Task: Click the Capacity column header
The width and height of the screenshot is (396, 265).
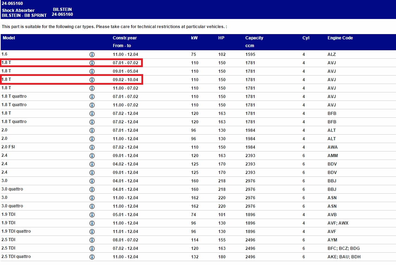Action: click(254, 38)
